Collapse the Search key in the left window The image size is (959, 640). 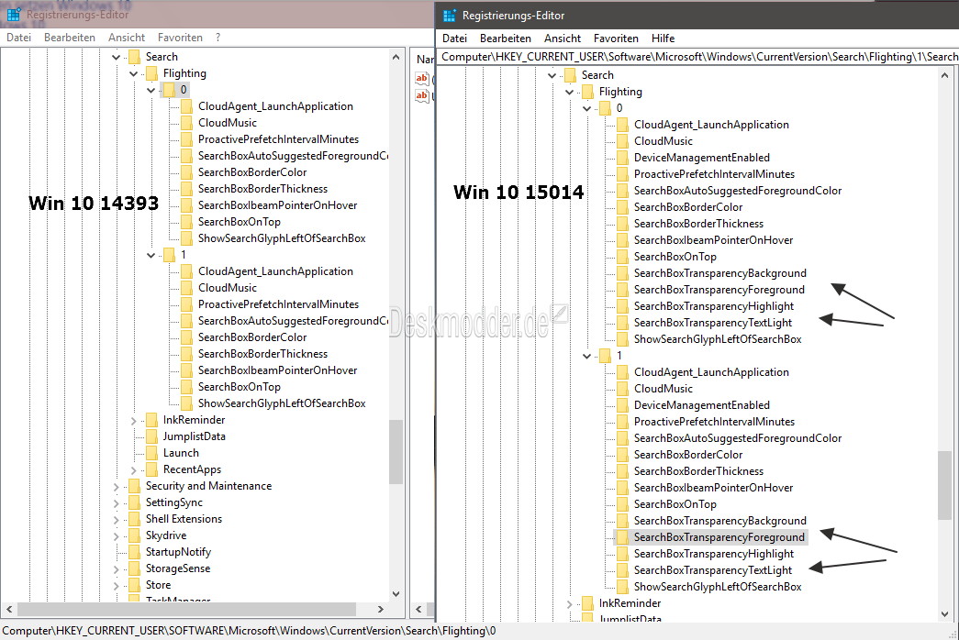point(117,57)
